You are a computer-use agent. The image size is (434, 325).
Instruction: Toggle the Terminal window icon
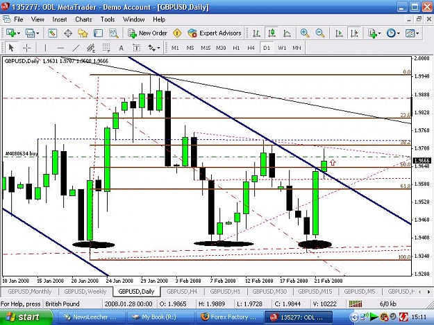pos(98,33)
